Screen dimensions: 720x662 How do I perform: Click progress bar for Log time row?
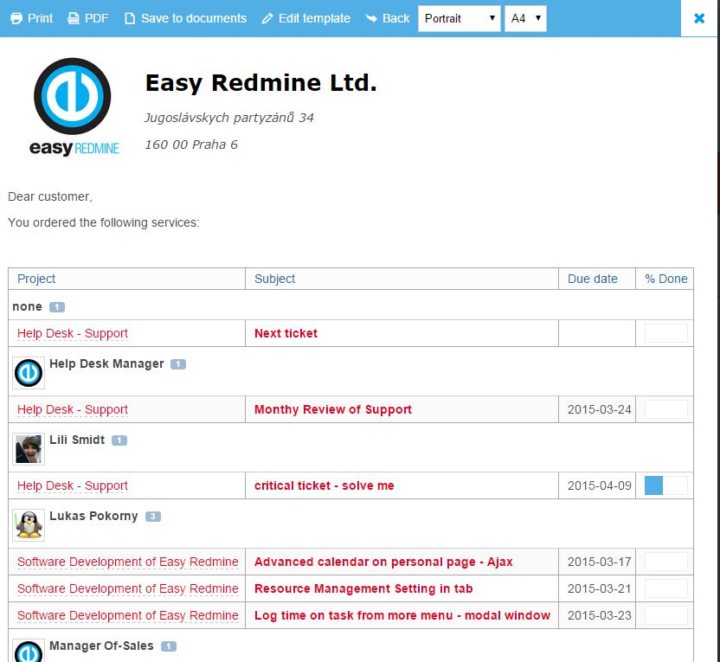point(665,615)
